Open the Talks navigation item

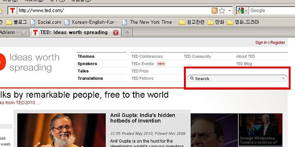coord(83,71)
